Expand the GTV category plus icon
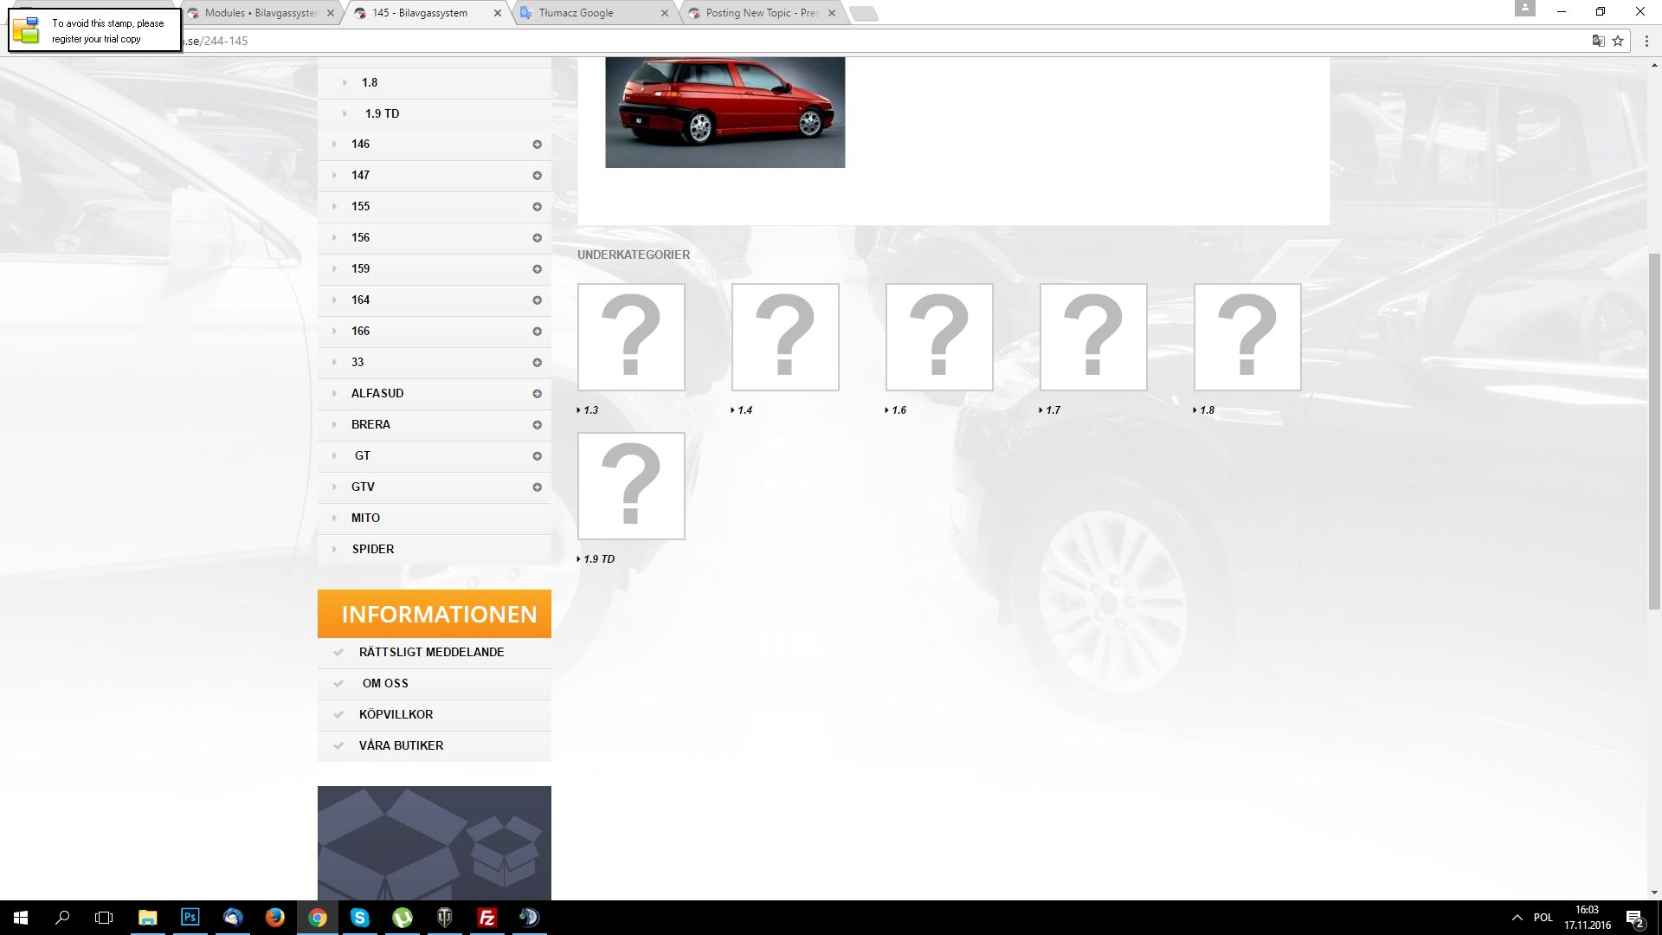The image size is (1662, 935). 537,487
